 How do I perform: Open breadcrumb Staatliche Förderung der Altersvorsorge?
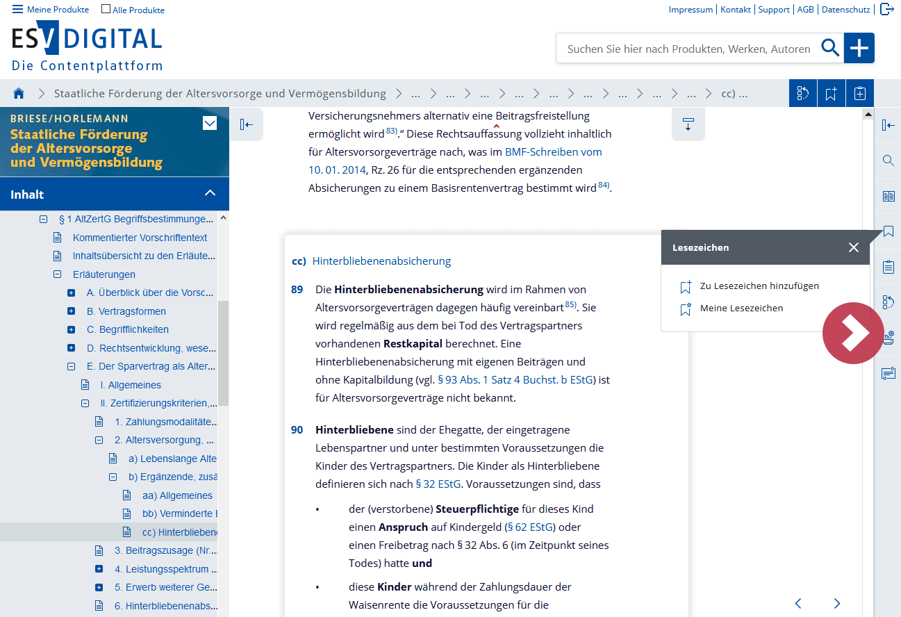click(x=220, y=93)
